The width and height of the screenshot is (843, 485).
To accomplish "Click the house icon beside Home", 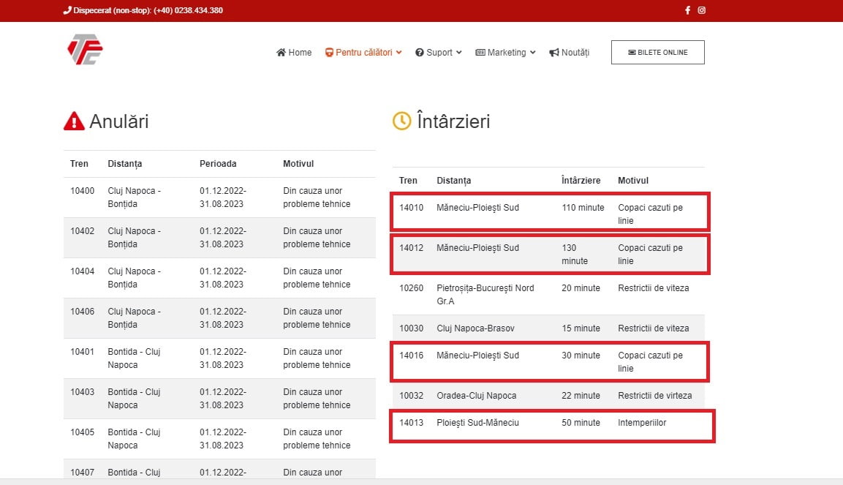I will [x=281, y=52].
